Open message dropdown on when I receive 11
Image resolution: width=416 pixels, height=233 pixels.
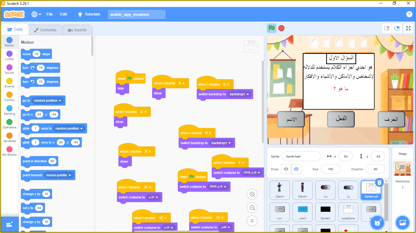147,187
